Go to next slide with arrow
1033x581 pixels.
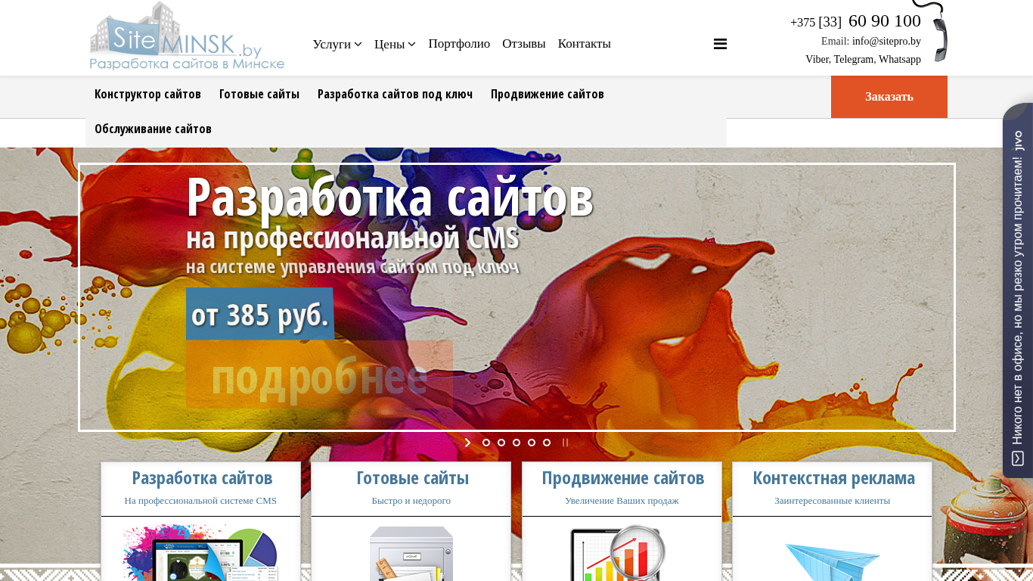coord(468,443)
